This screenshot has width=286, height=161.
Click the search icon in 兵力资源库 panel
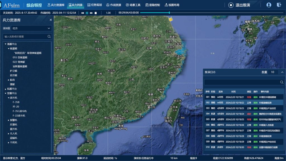click(49, 36)
